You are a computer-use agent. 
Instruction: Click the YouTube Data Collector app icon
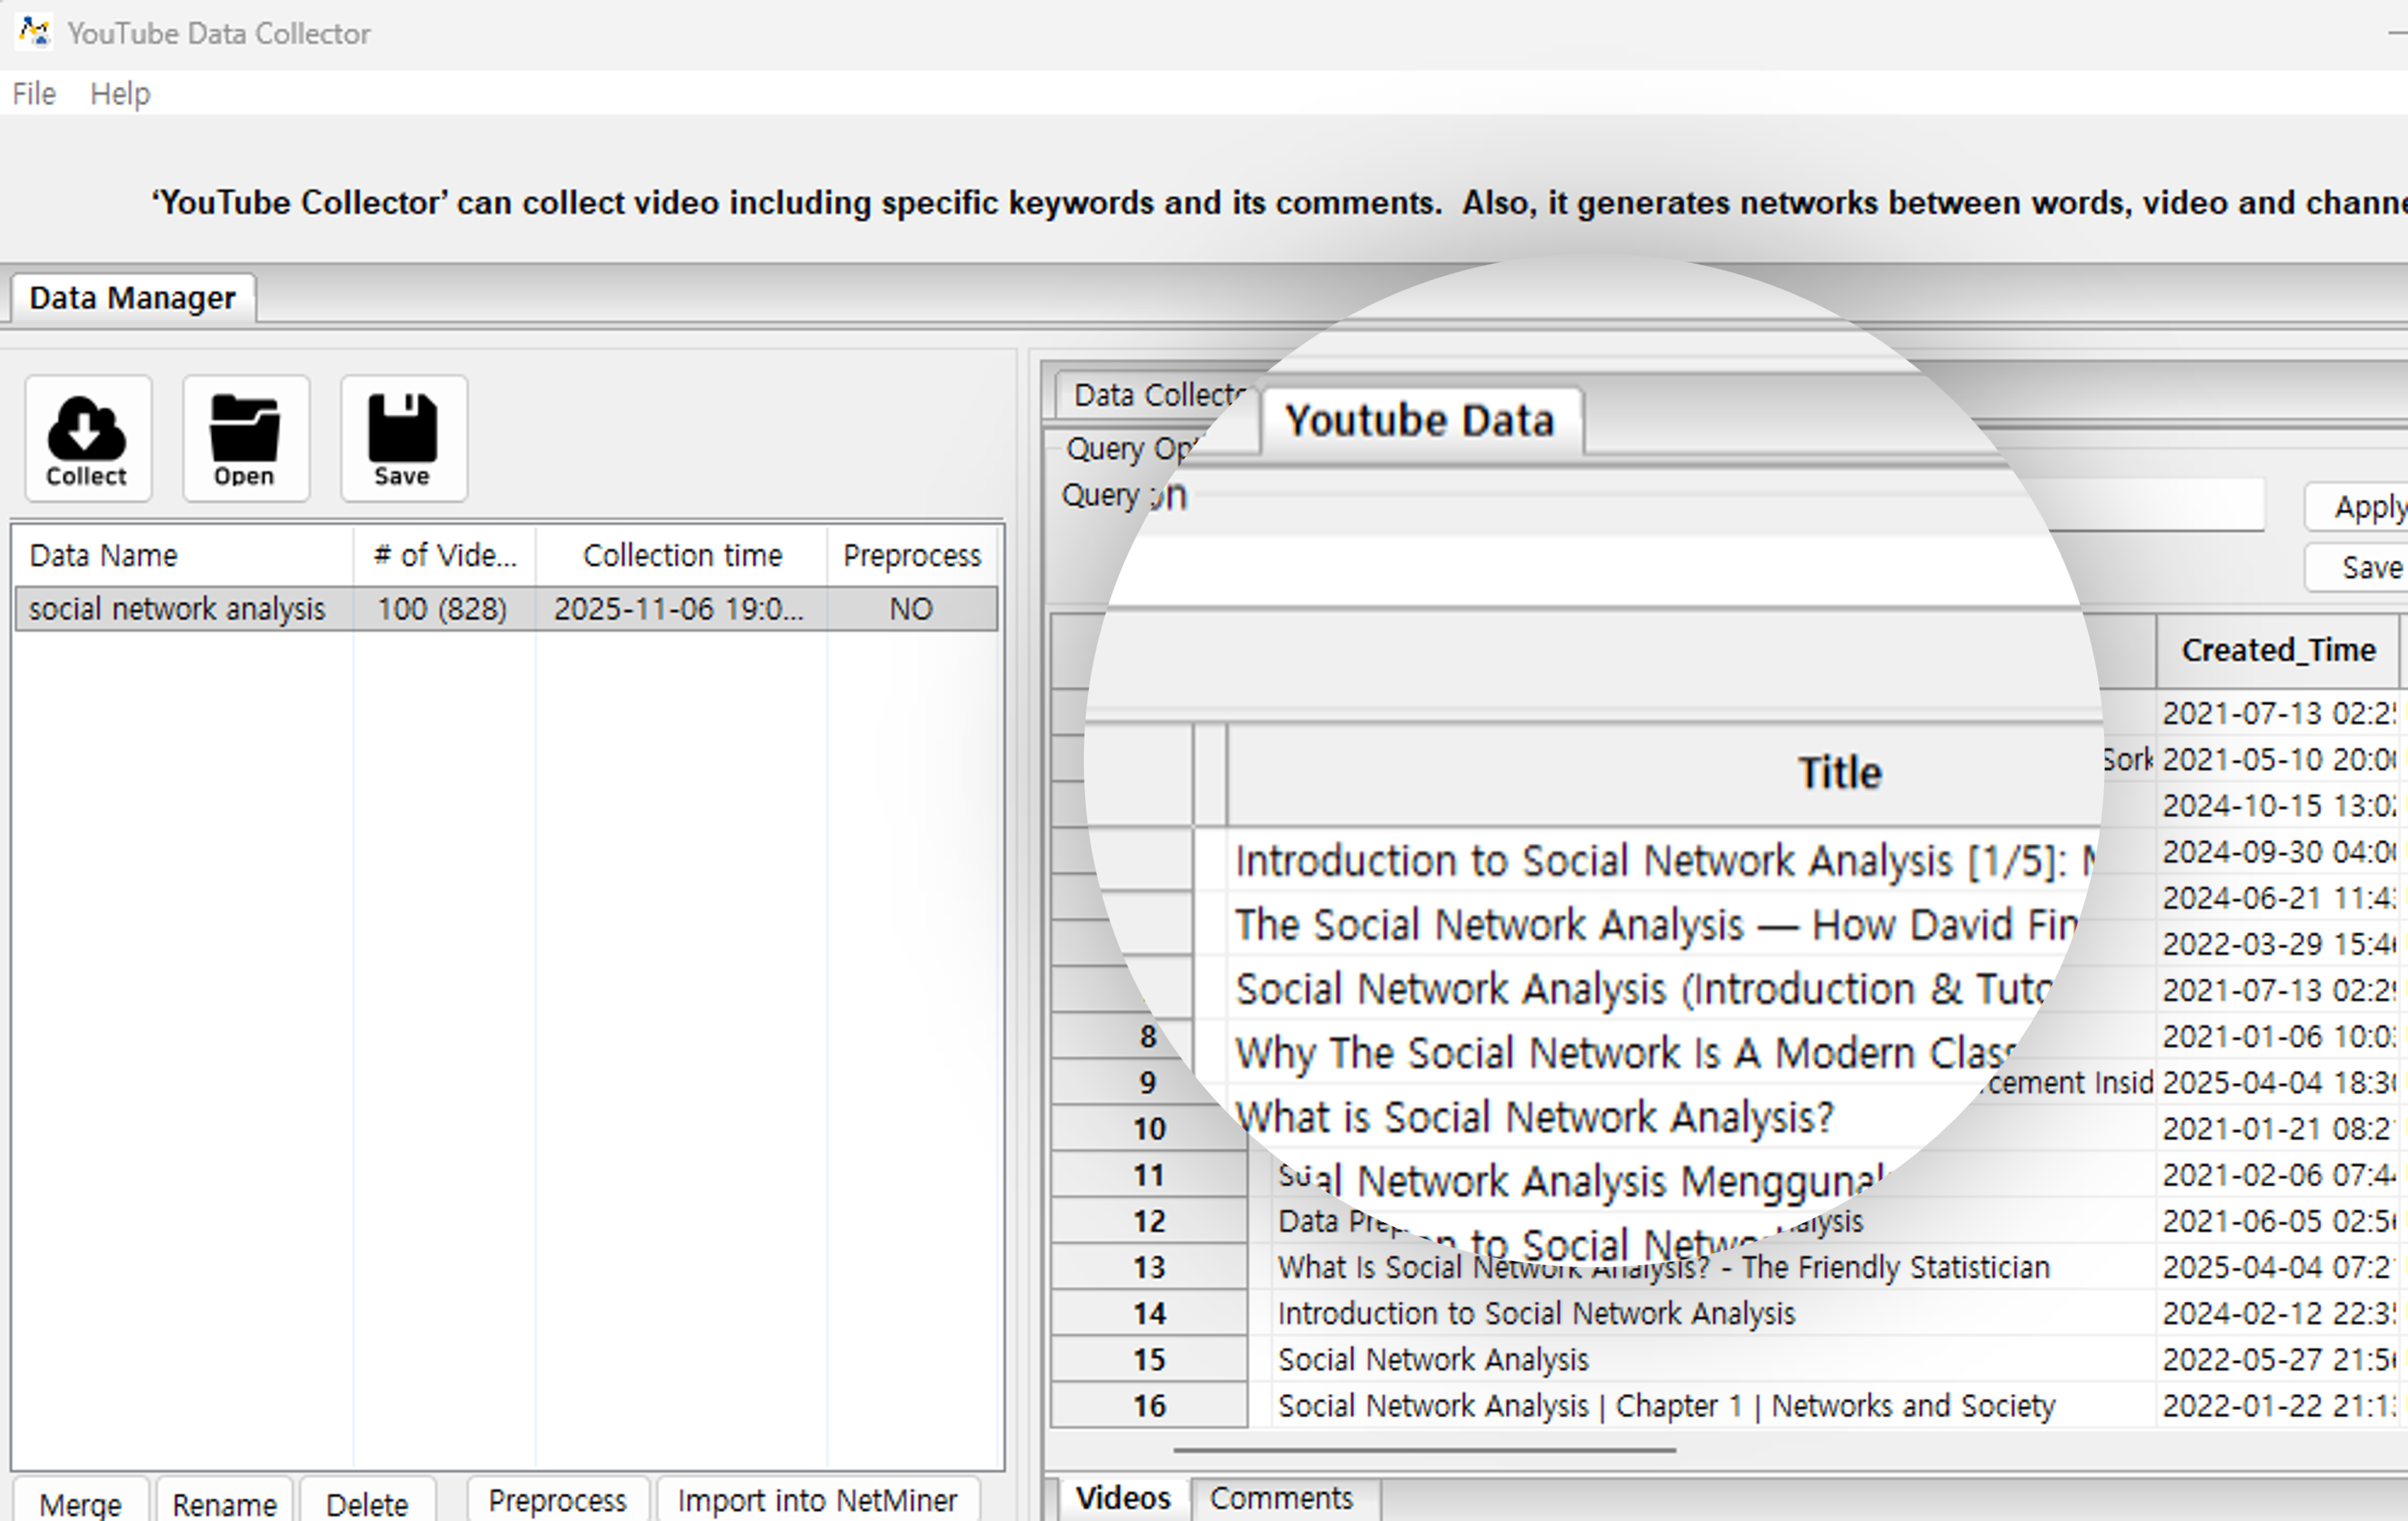34,32
